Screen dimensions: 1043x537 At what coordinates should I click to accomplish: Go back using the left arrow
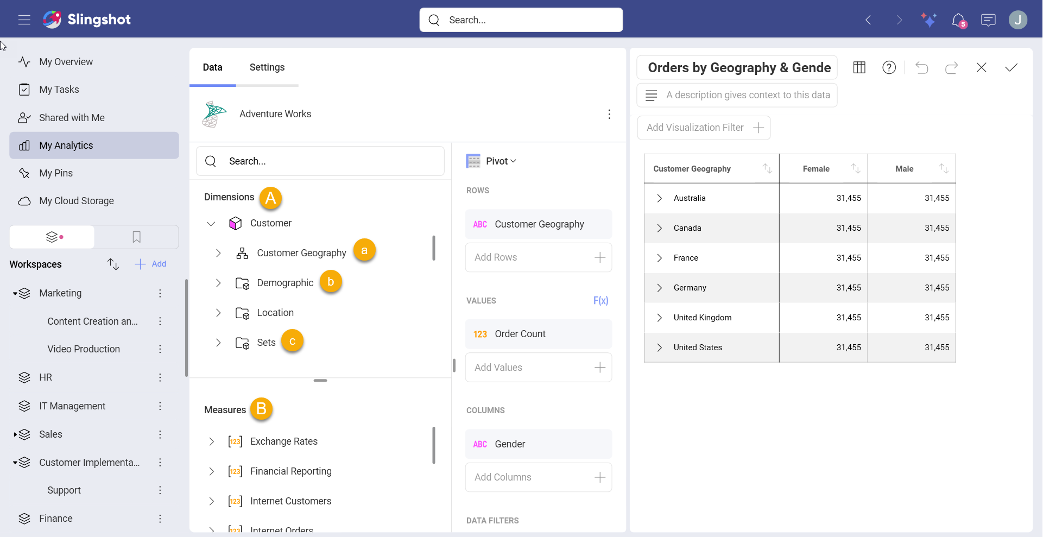pos(868,20)
